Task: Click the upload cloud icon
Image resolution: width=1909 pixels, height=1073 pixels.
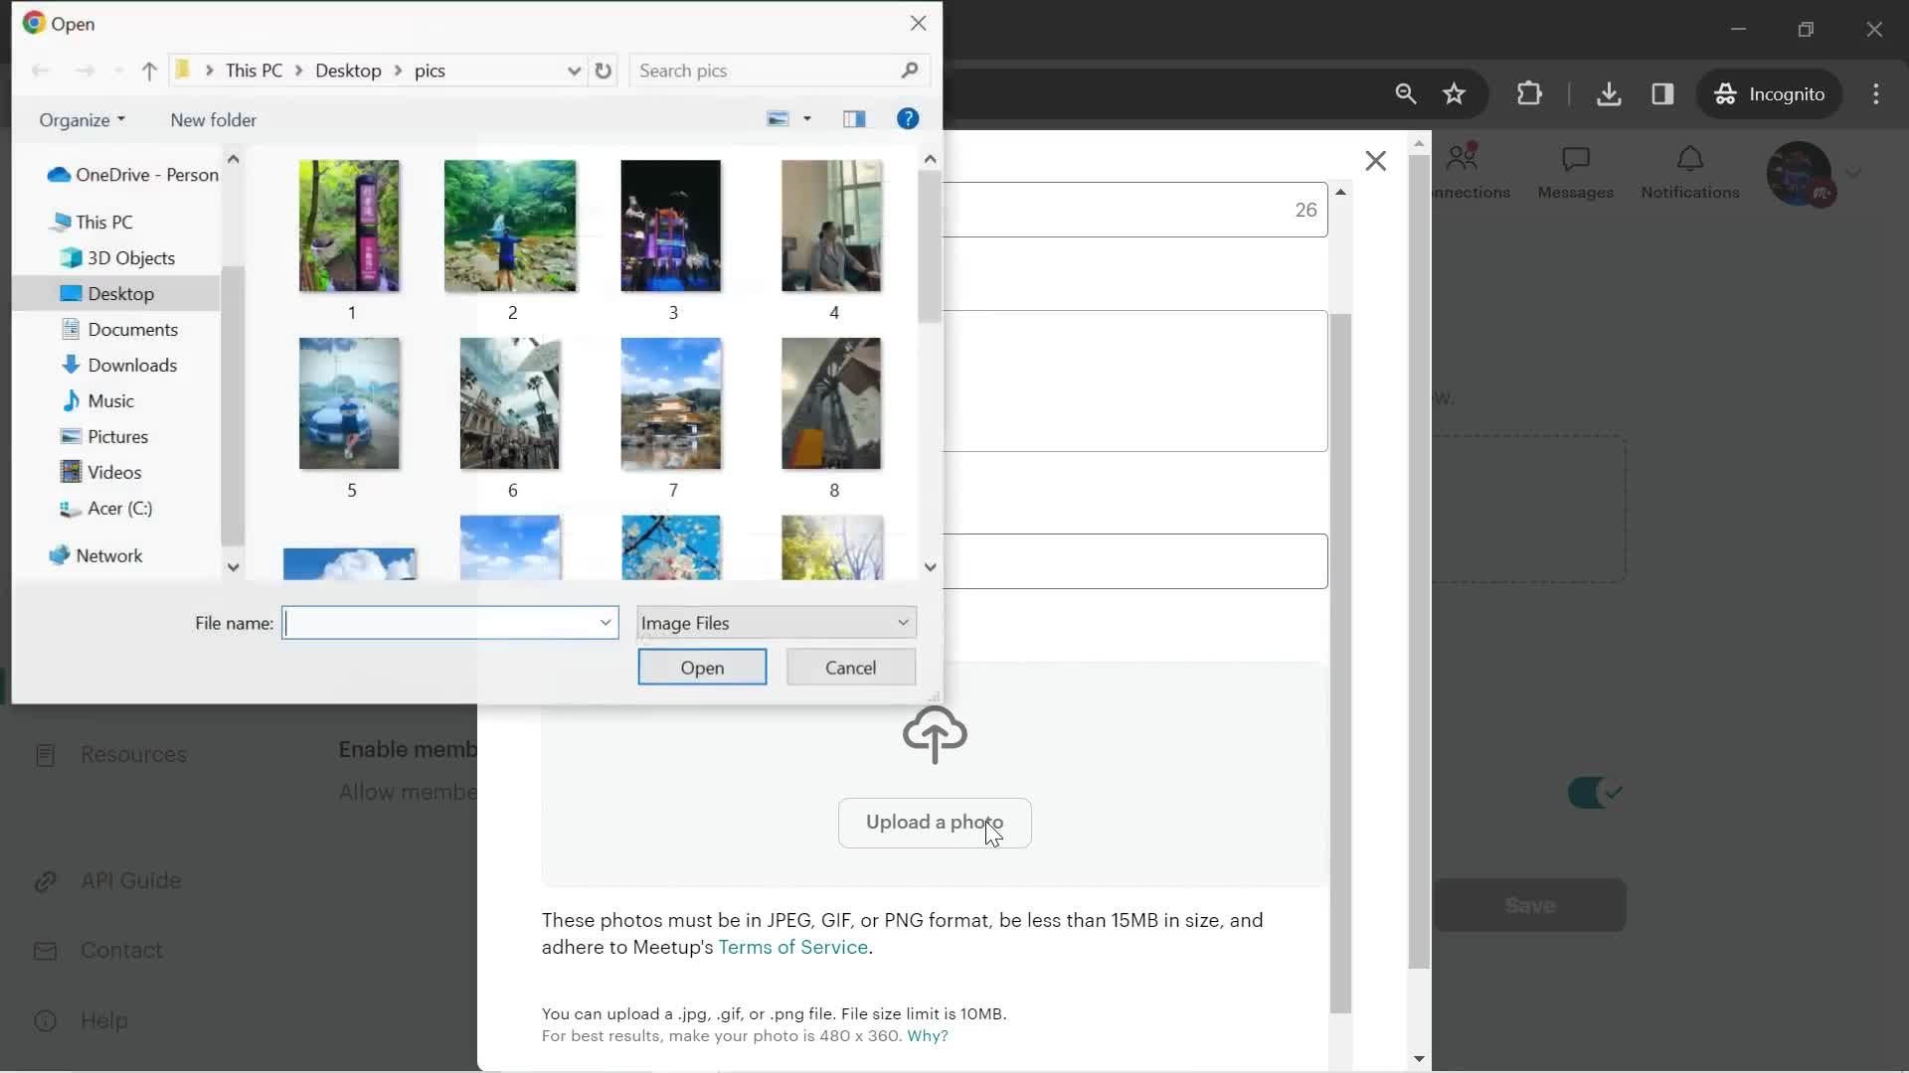Action: click(935, 731)
